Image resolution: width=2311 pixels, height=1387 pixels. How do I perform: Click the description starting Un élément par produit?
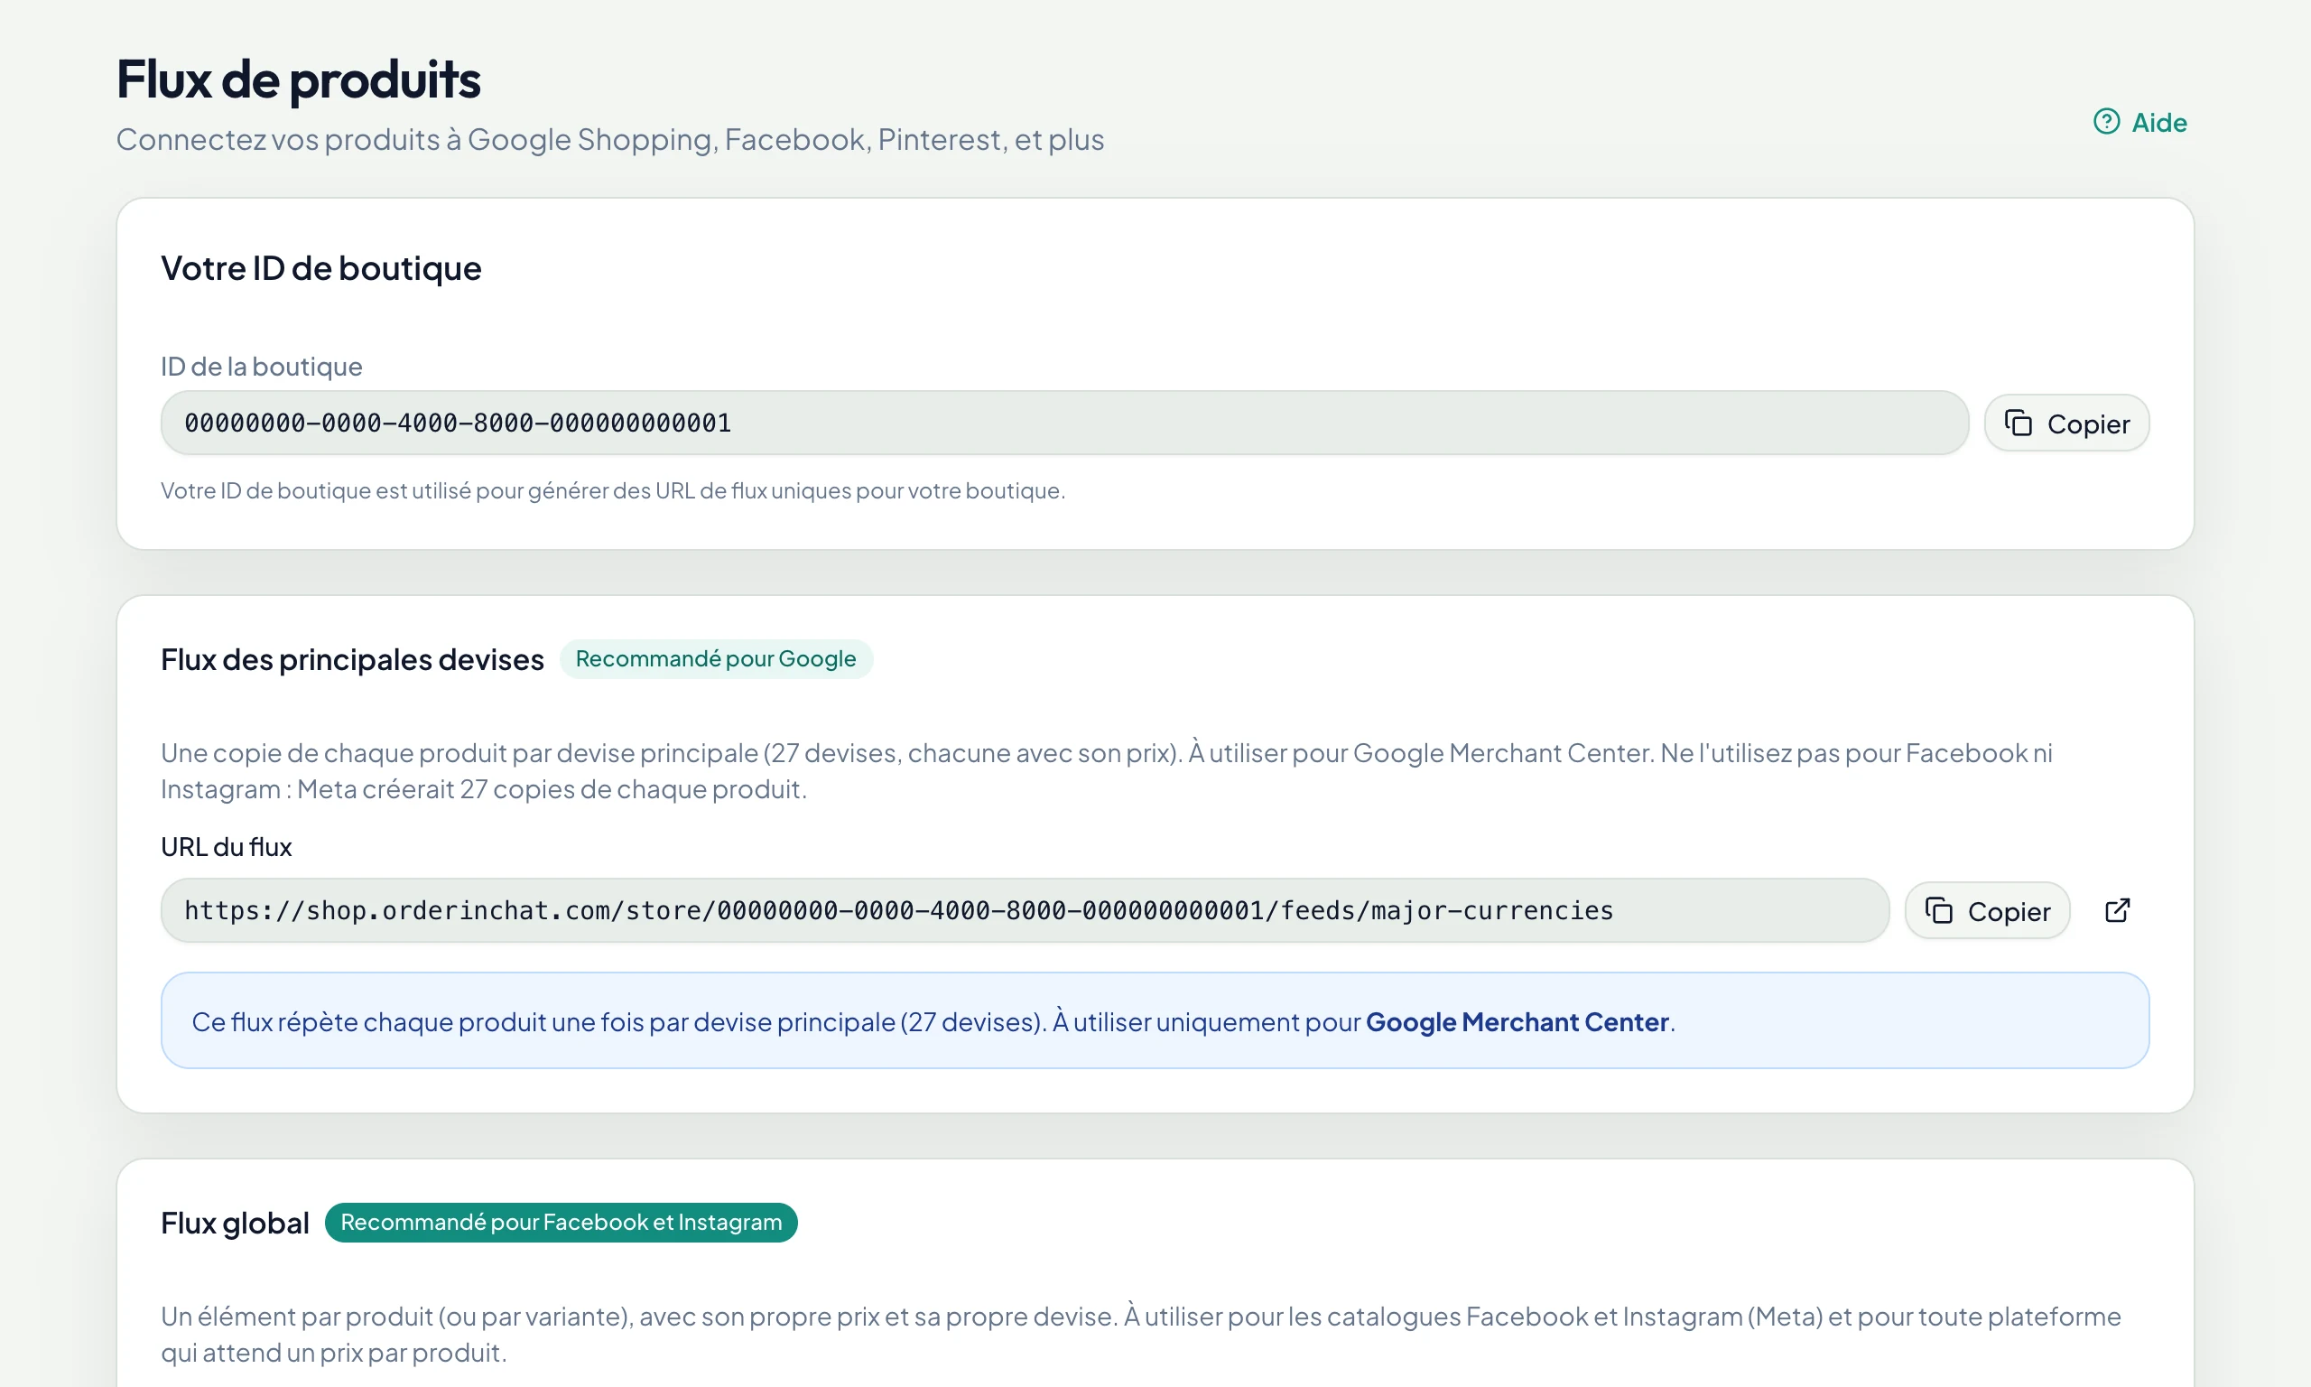[x=1140, y=1335]
